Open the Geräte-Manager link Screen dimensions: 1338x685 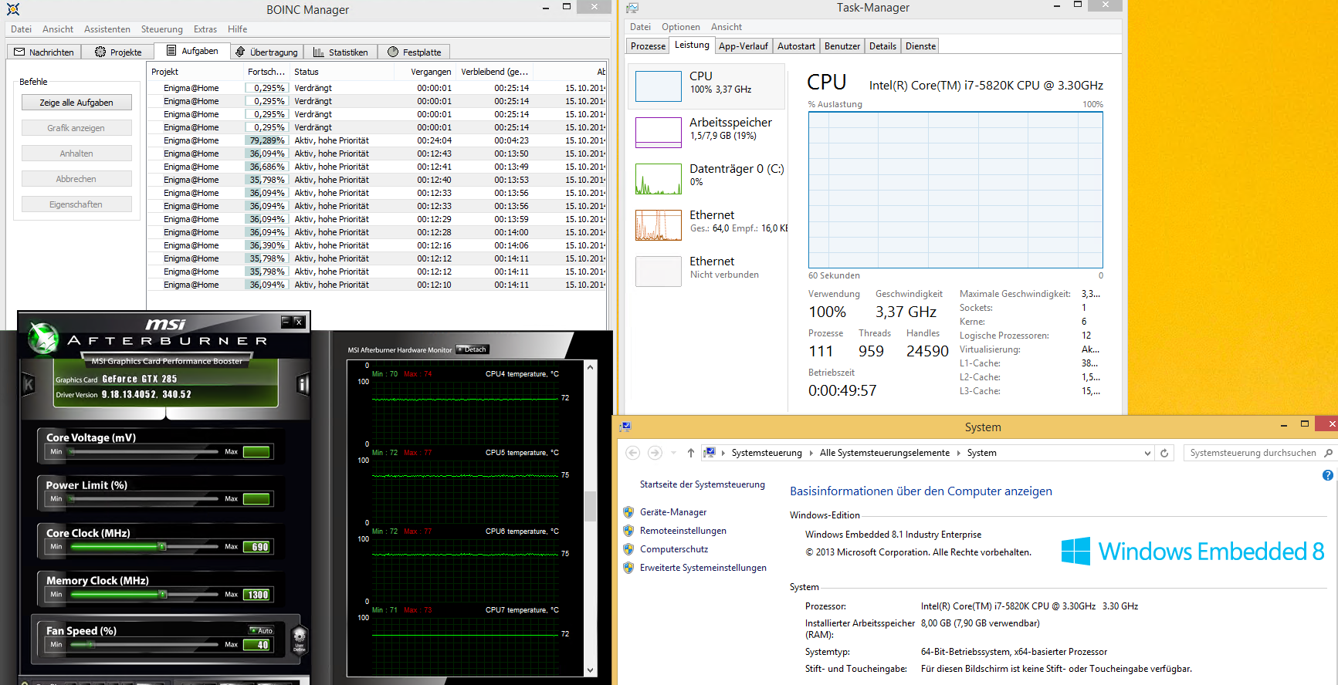tap(672, 512)
